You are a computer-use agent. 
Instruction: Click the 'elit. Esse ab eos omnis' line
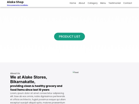point(38,96)
